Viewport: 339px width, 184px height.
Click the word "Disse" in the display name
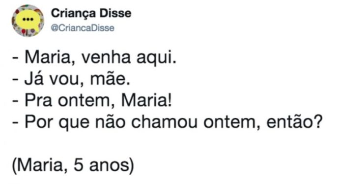[x=115, y=13]
